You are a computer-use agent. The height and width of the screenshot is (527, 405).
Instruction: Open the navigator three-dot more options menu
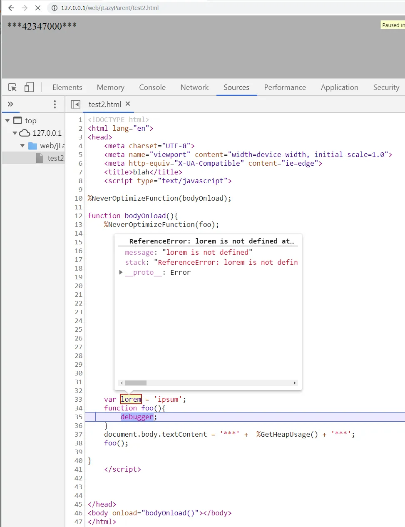tap(55, 104)
